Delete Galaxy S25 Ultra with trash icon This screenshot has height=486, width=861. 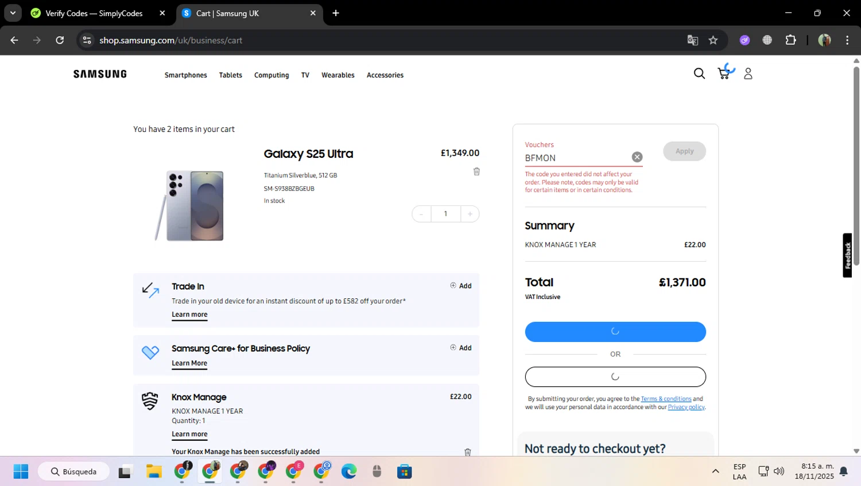[476, 172]
